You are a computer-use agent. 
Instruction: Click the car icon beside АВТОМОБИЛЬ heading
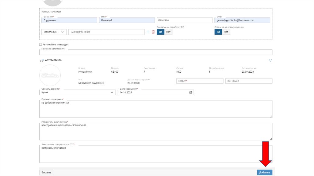[42, 60]
